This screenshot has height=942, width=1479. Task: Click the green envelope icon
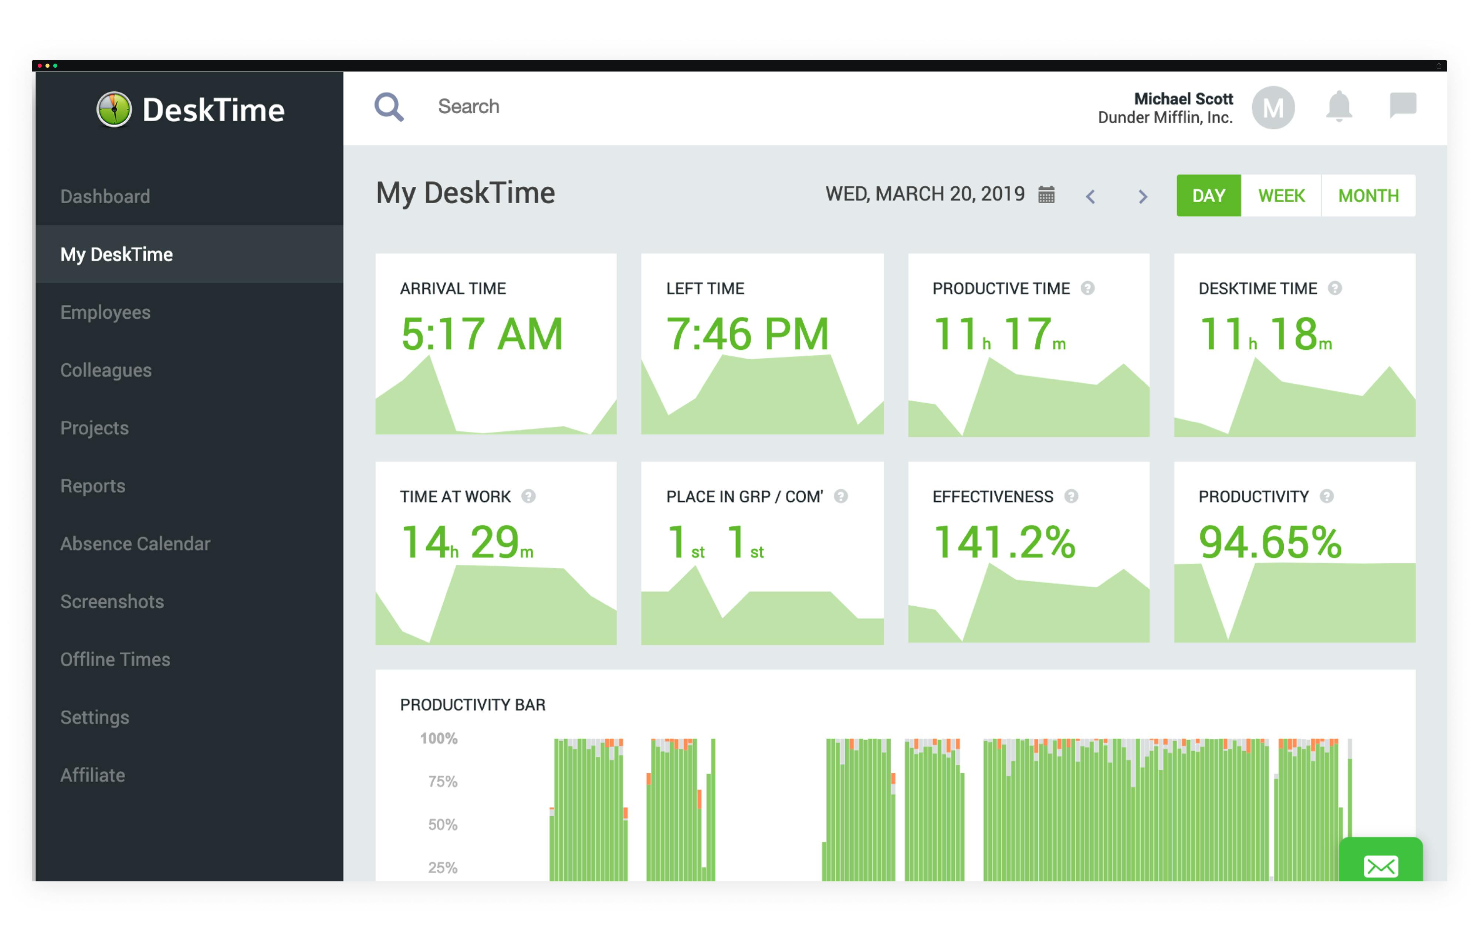coord(1381,866)
